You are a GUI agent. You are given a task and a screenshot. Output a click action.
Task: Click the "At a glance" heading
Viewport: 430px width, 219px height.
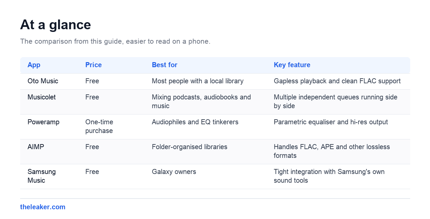55,25
